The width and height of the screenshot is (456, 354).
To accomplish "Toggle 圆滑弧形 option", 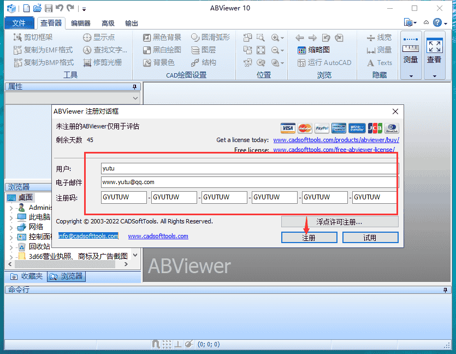I will tap(210, 37).
